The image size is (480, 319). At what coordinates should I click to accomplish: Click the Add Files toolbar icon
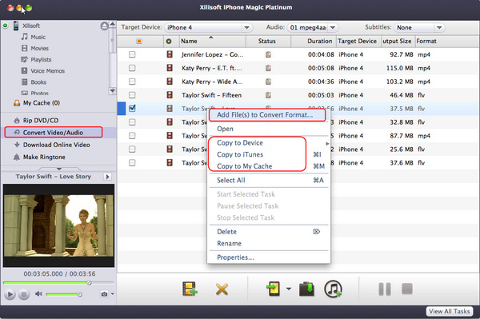(190, 289)
